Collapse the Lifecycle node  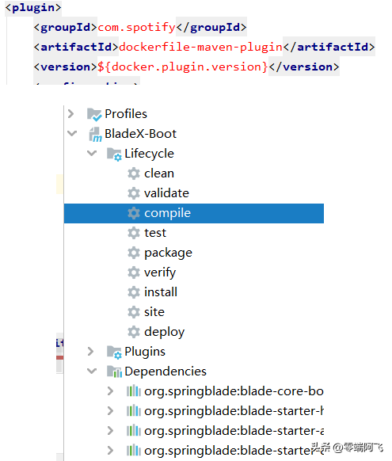pos(92,154)
